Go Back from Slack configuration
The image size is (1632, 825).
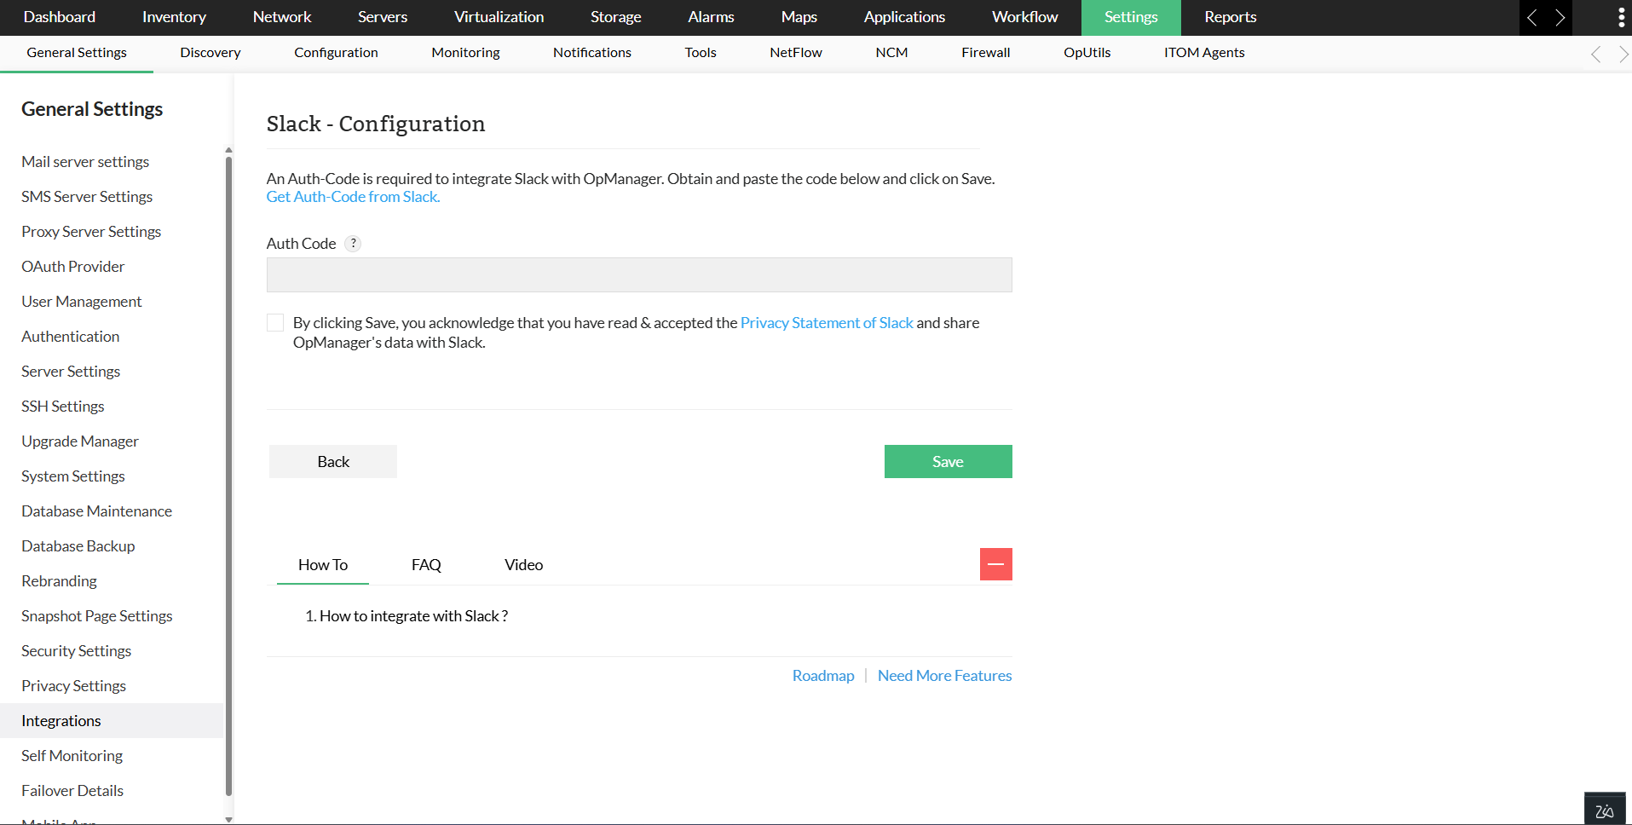333,461
